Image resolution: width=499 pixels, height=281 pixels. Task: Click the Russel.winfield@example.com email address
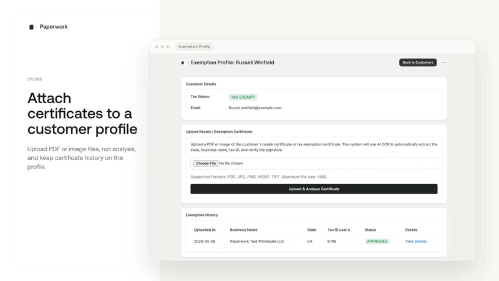click(255, 108)
